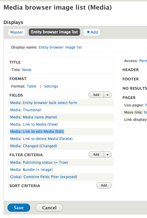This screenshot has width=147, height=218.
Task: Click the PAGER section heading
Action: (129, 97)
